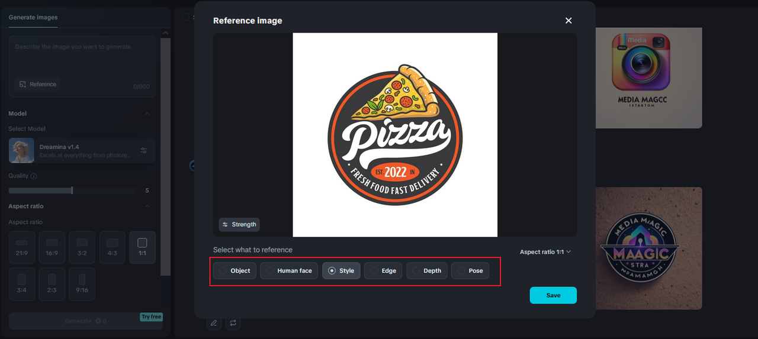Click the Generate button

click(x=85, y=321)
